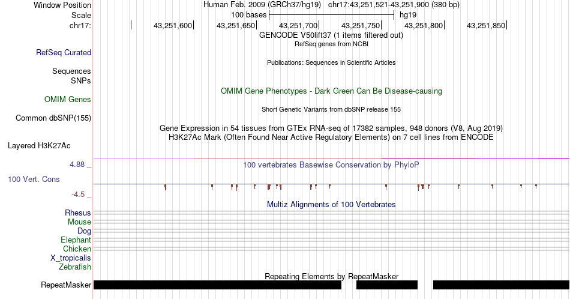The image size is (570, 299).
Task: Click Multiz Alignments of 100 Vertebrates title
Action: tap(331, 204)
